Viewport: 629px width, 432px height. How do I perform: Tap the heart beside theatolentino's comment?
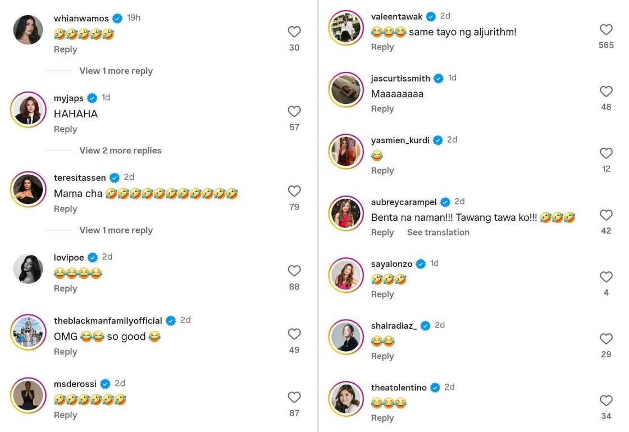click(606, 401)
